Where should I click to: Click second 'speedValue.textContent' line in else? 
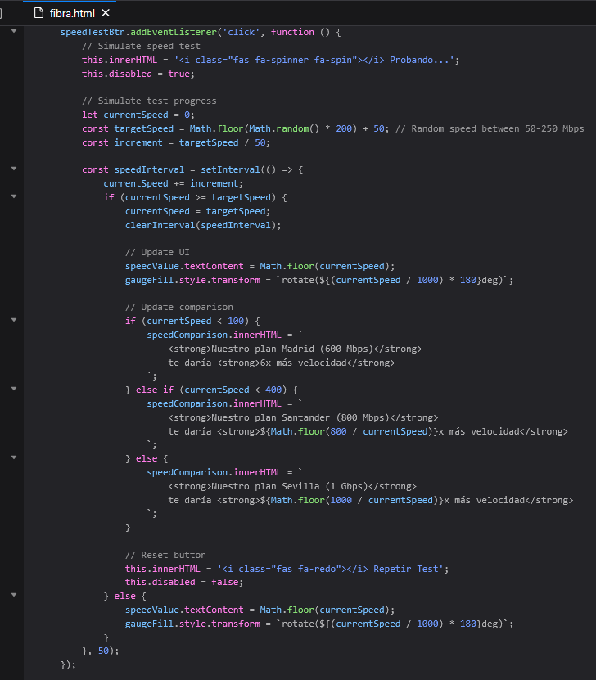tap(260, 610)
